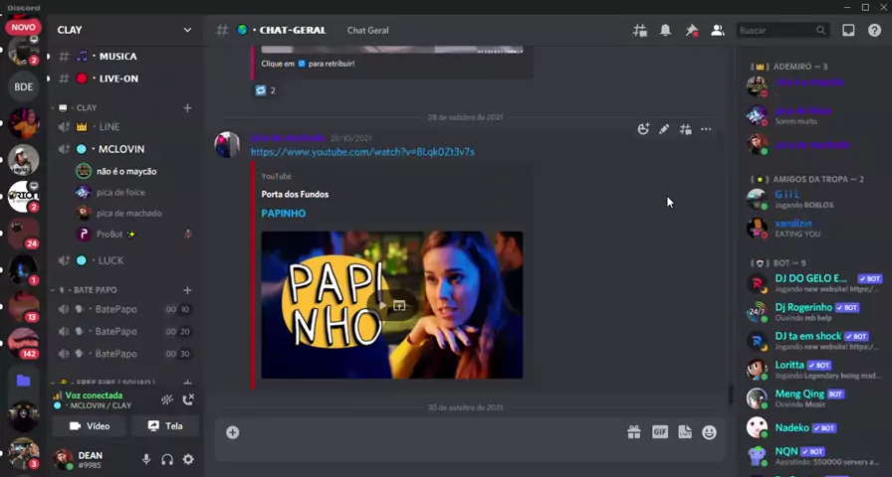The height and width of the screenshot is (477, 892).
Task: Open the CLAY server dropdown menu
Action: pos(186,30)
